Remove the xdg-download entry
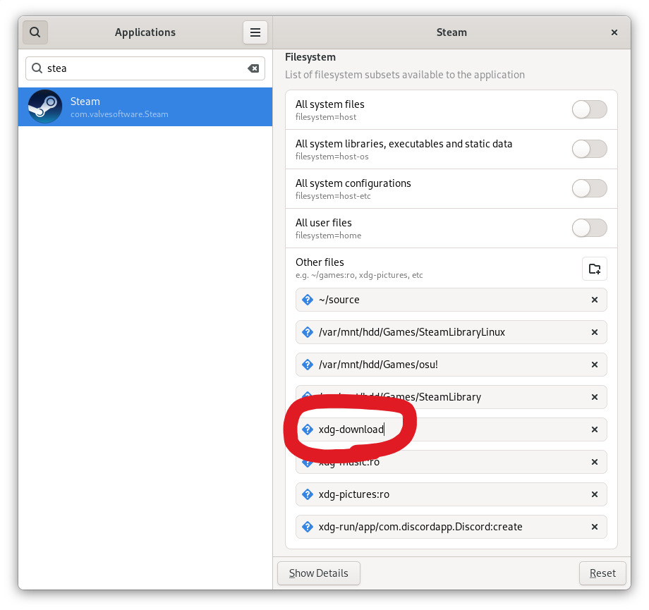 (595, 429)
